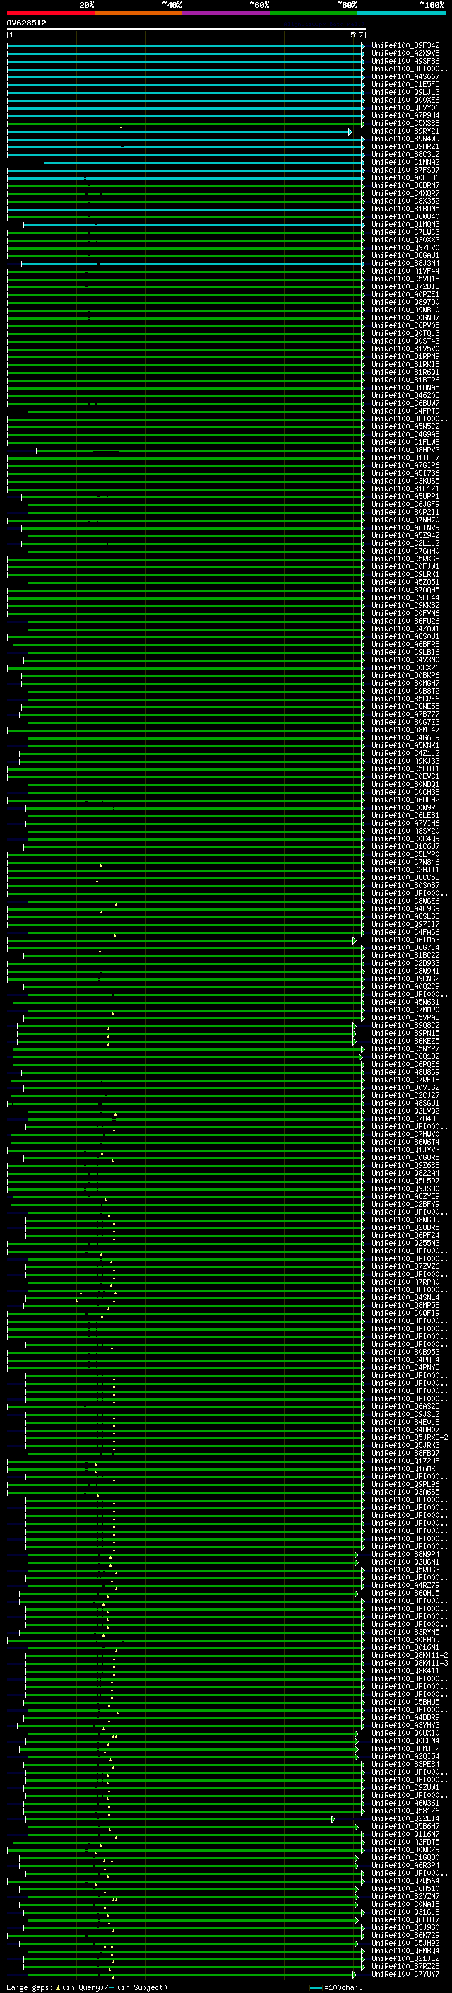Select hit label UniRef100_B6KEZ5

click(405, 1041)
